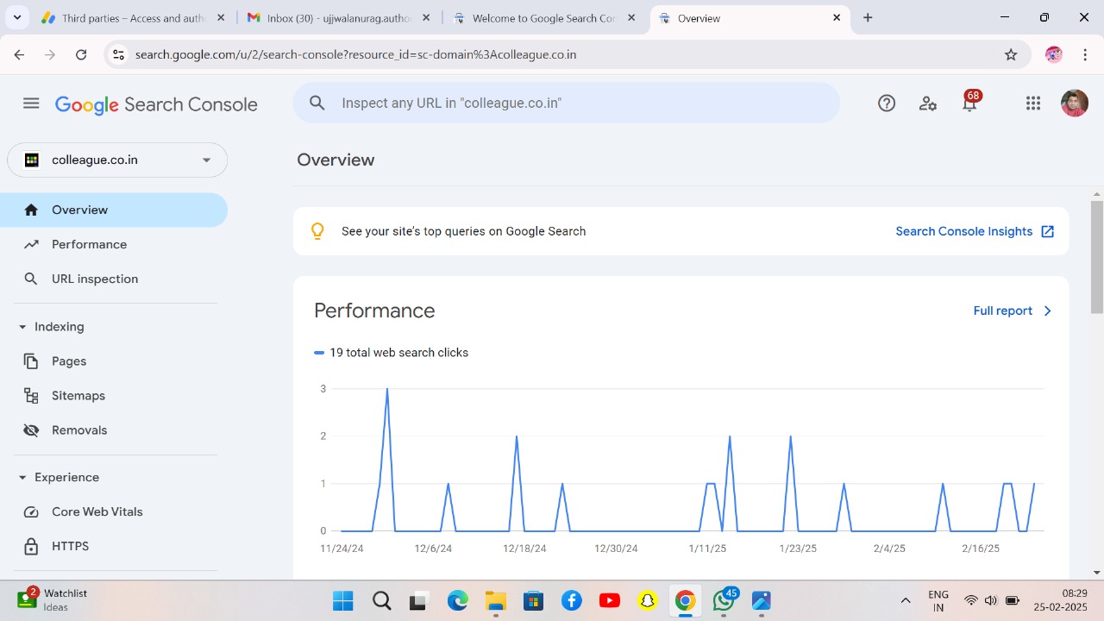Image resolution: width=1104 pixels, height=621 pixels.
Task: Open the Google apps grid icon
Action: click(1033, 103)
